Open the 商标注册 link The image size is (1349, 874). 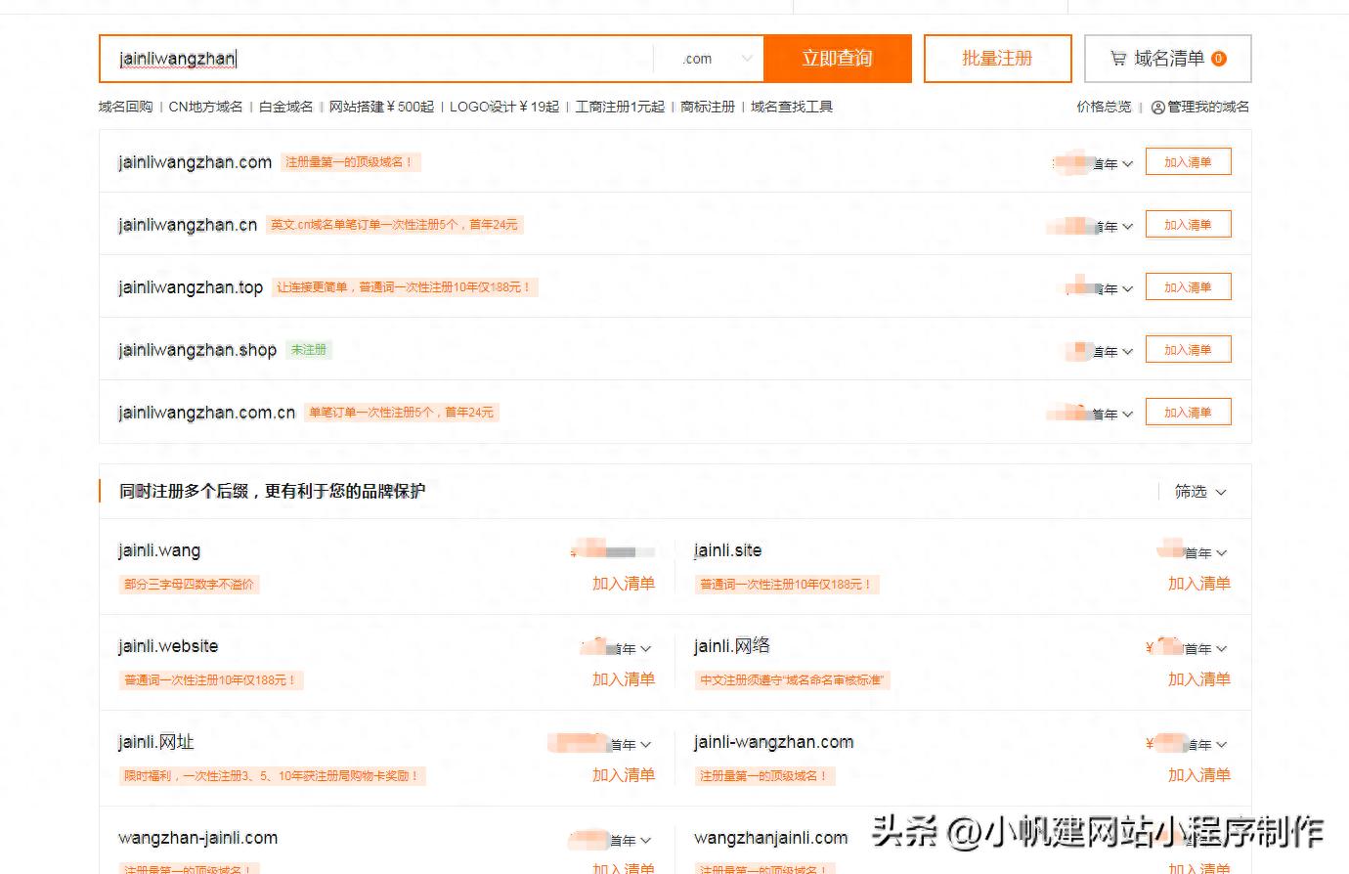pyautogui.click(x=708, y=107)
